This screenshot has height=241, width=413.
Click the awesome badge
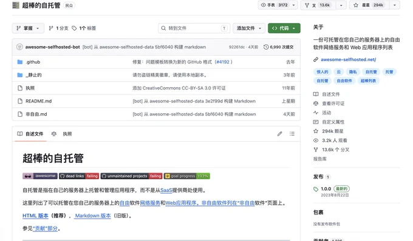(40, 176)
